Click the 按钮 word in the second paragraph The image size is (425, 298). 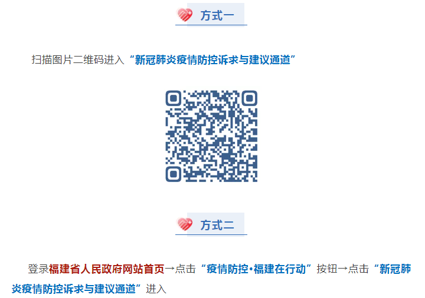[x=327, y=269]
